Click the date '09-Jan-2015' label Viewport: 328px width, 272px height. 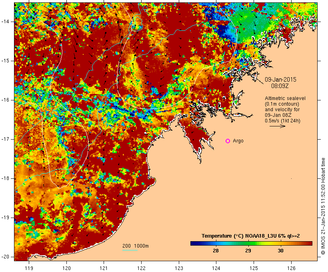(280, 80)
